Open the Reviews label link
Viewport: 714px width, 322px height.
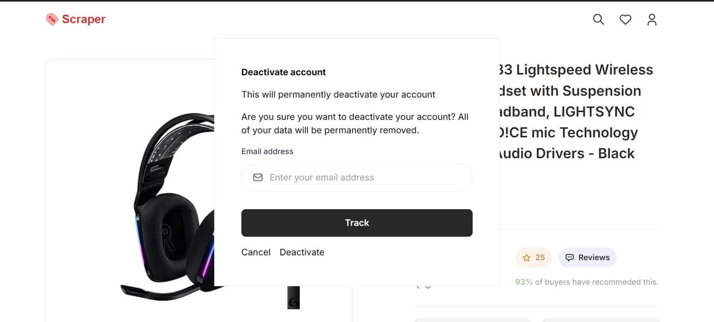click(x=594, y=258)
